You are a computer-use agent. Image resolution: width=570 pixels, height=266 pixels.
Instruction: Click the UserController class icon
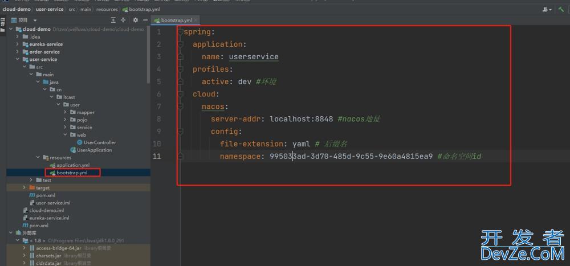[x=80, y=142]
